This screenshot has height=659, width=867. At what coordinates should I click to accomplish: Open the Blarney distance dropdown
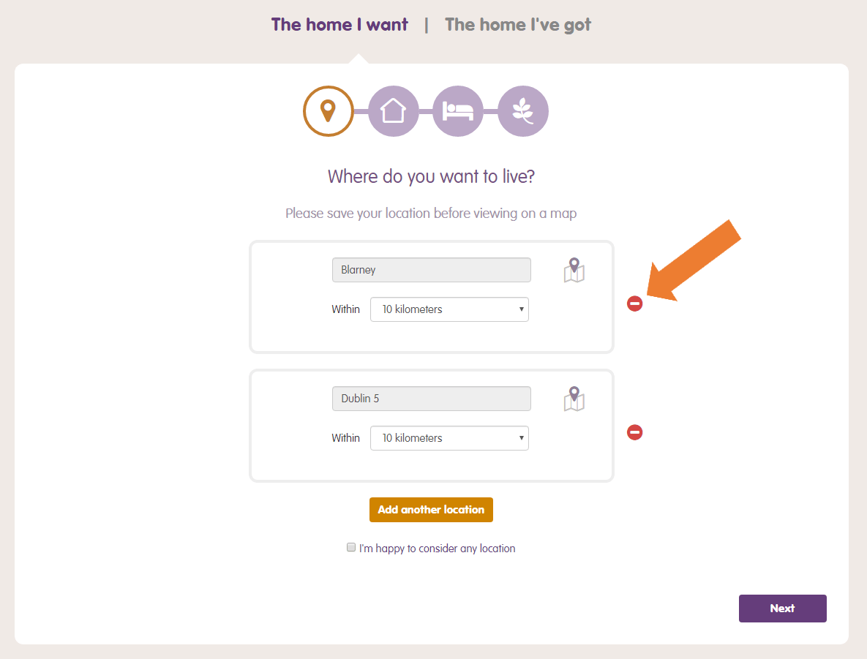(x=449, y=309)
